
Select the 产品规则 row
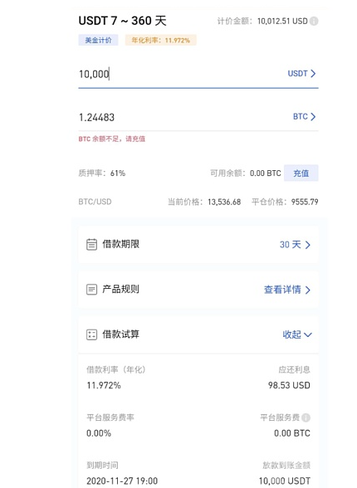[x=198, y=290]
